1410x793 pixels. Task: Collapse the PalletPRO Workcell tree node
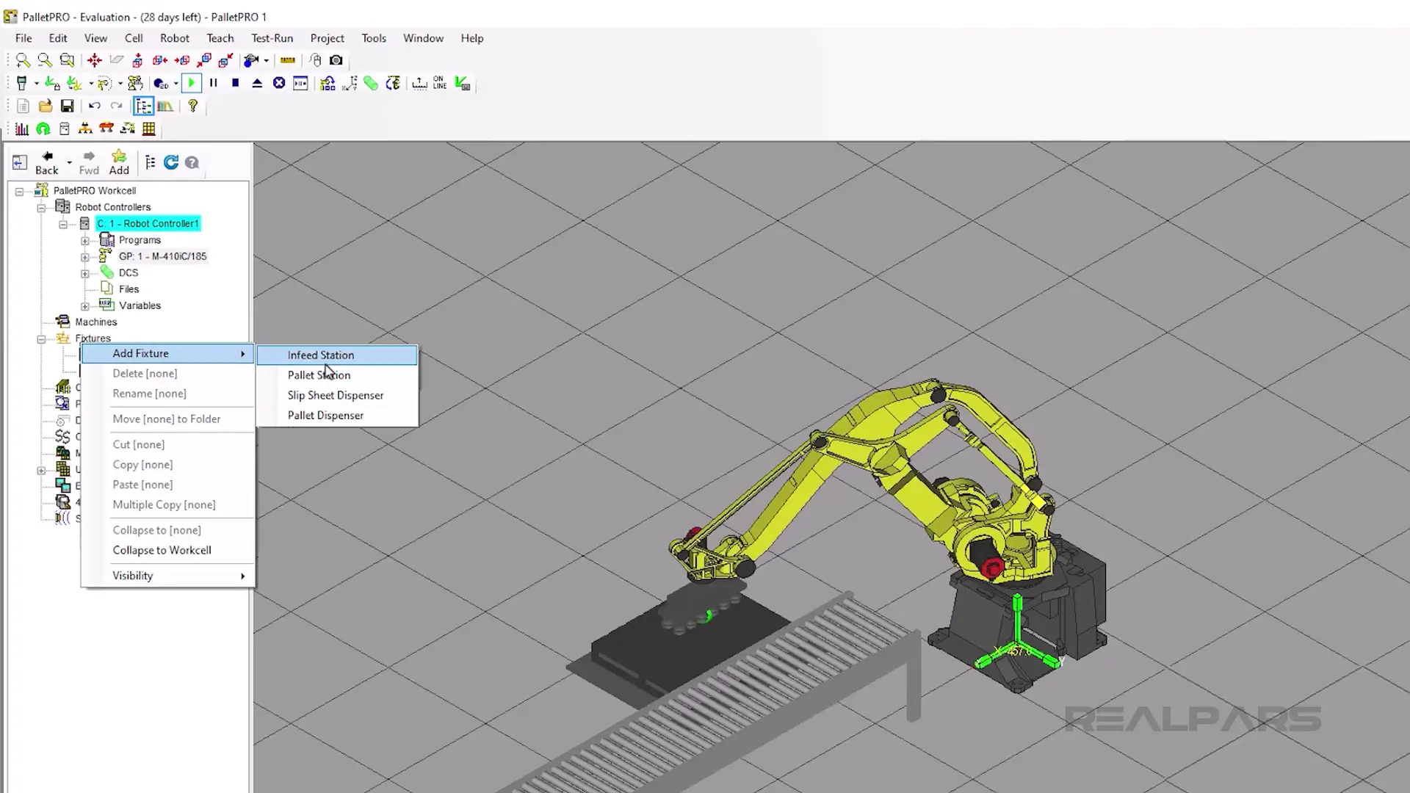coord(19,191)
